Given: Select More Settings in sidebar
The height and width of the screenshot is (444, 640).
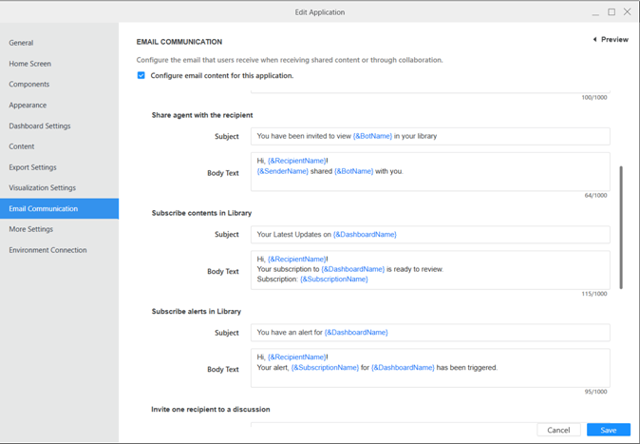Looking at the screenshot, I should (x=31, y=229).
